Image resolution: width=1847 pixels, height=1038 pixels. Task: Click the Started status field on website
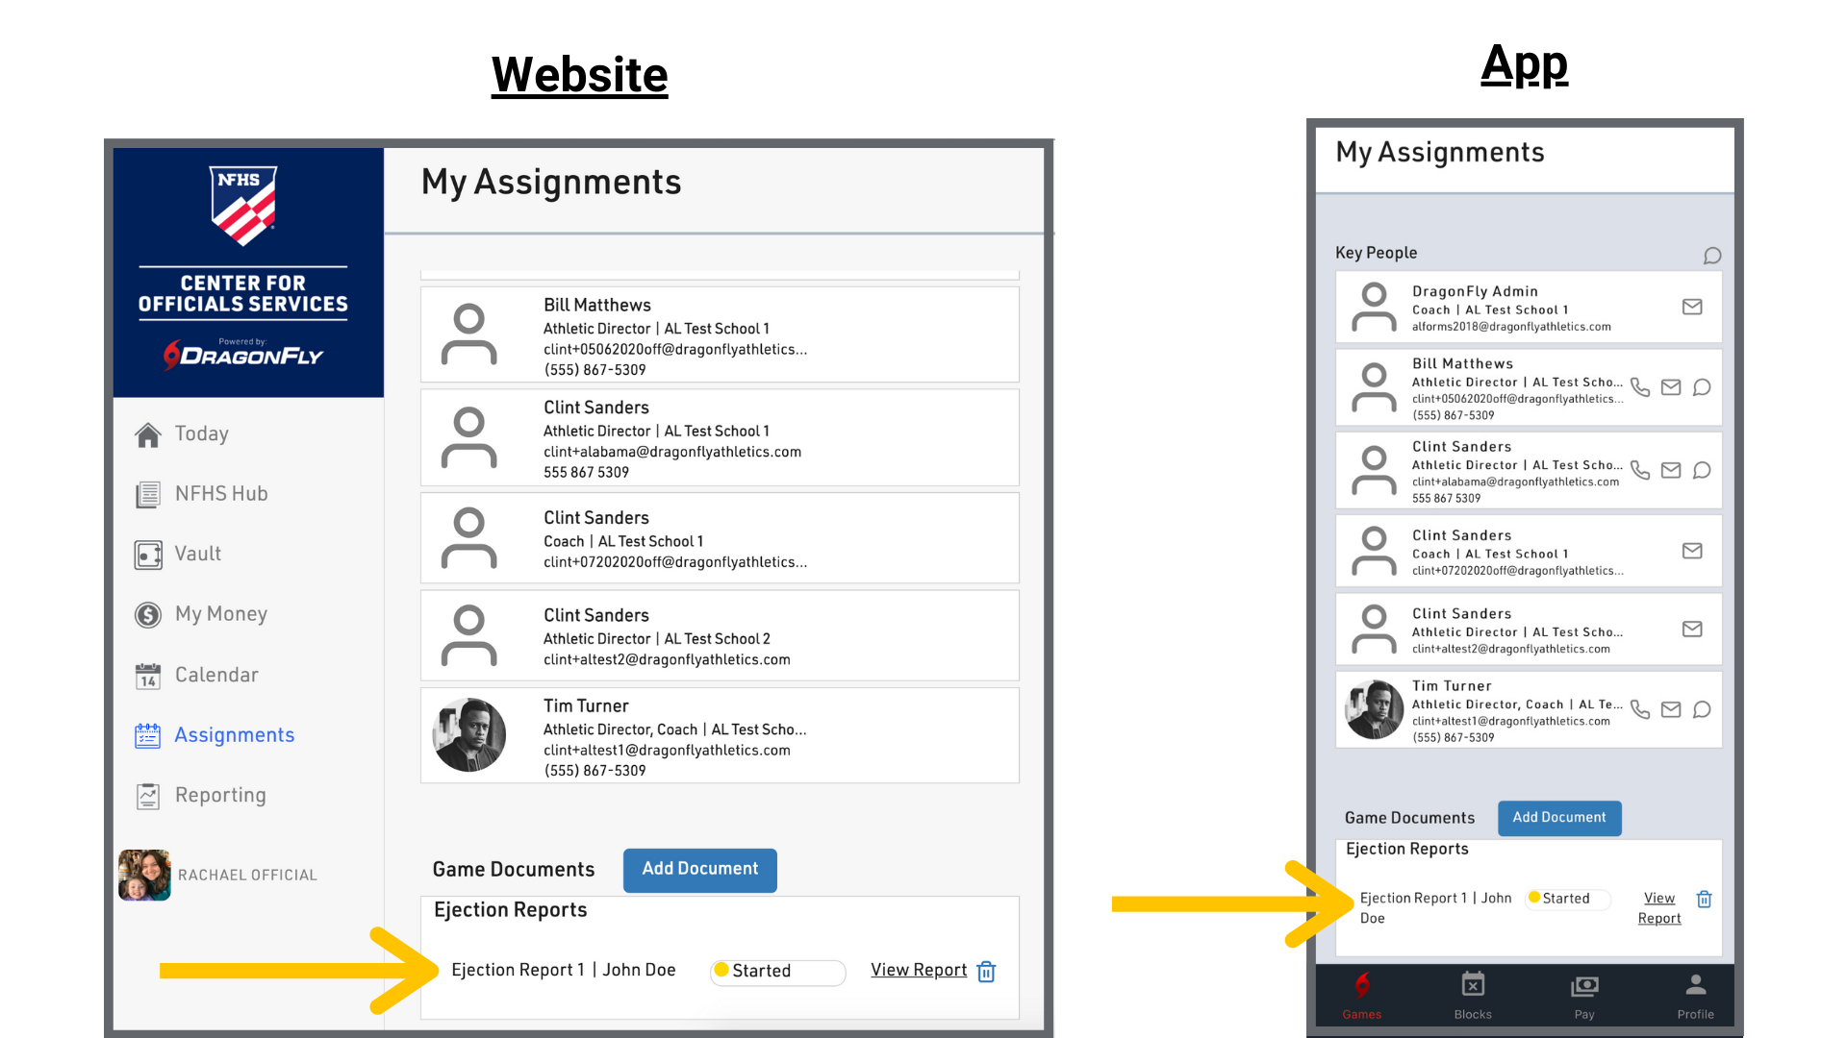777,972
